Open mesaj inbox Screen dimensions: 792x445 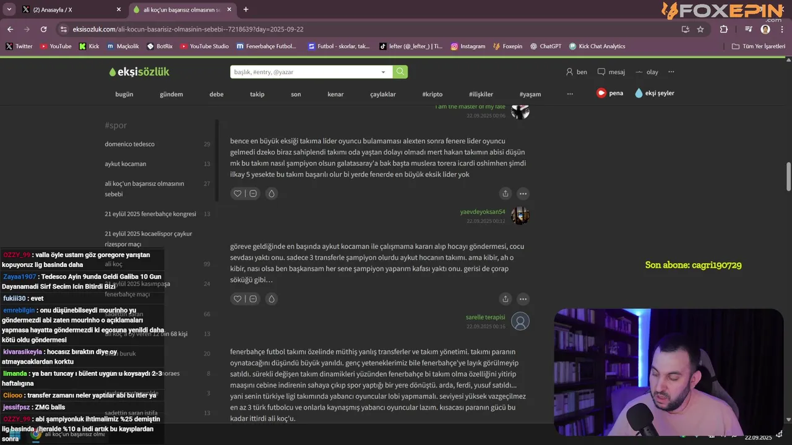tap(611, 72)
